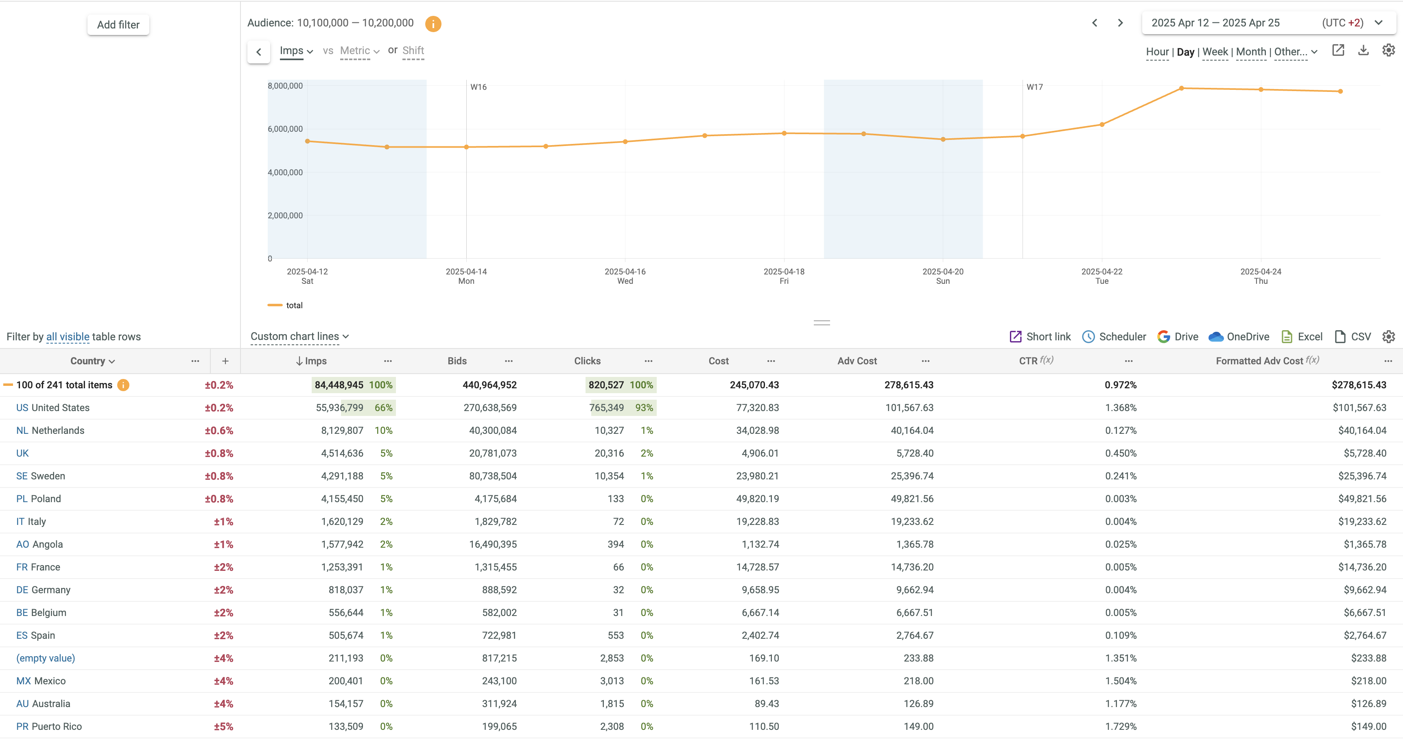Go to next date range arrow
Image resolution: width=1403 pixels, height=740 pixels.
pos(1120,23)
